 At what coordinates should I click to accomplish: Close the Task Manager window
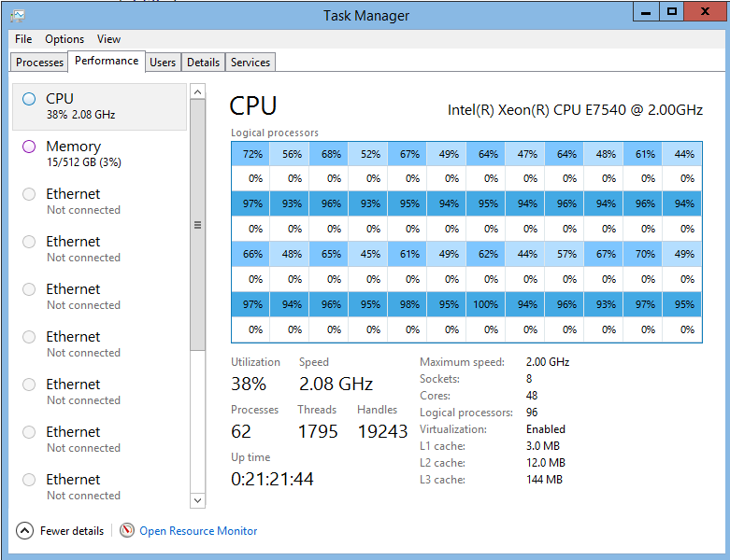(x=705, y=12)
